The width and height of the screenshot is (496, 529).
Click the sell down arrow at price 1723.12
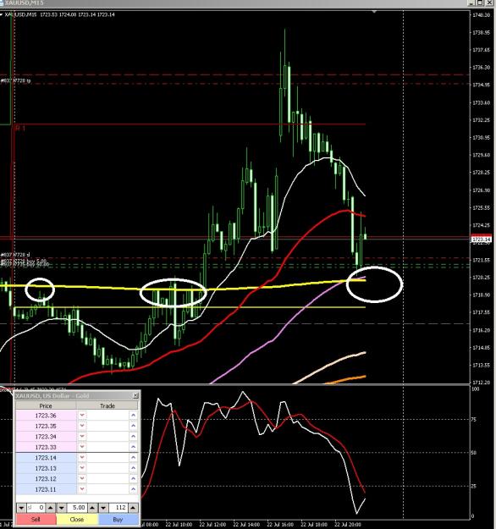coord(82,479)
